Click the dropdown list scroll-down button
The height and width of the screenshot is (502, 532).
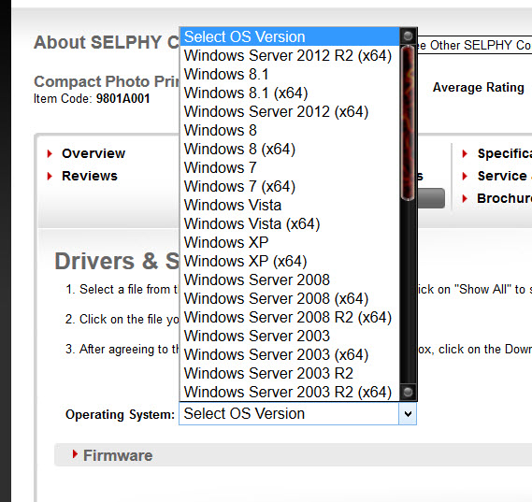click(x=408, y=392)
